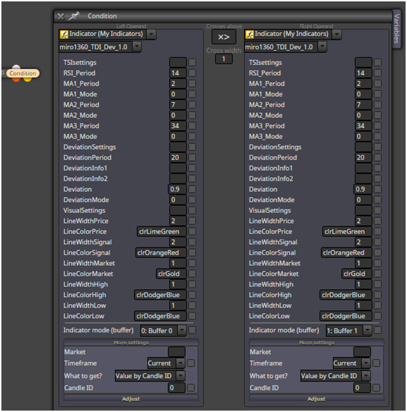Edit right Candle ID field
This screenshot has height=412, width=407.
(x=362, y=387)
